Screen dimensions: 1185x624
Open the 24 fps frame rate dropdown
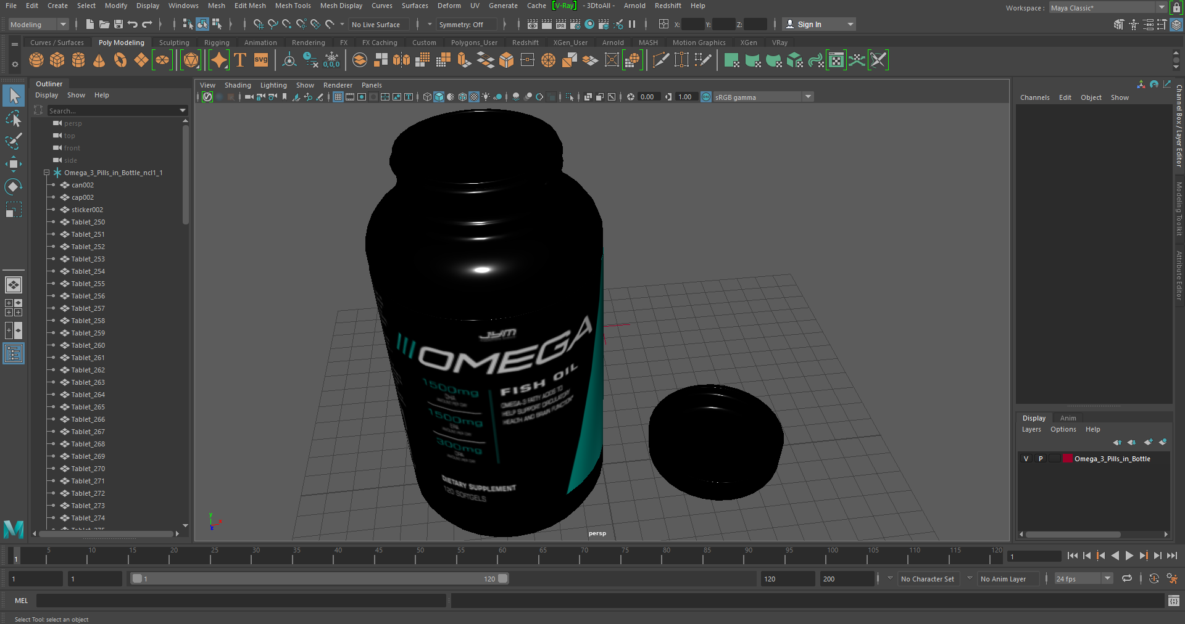point(1083,578)
